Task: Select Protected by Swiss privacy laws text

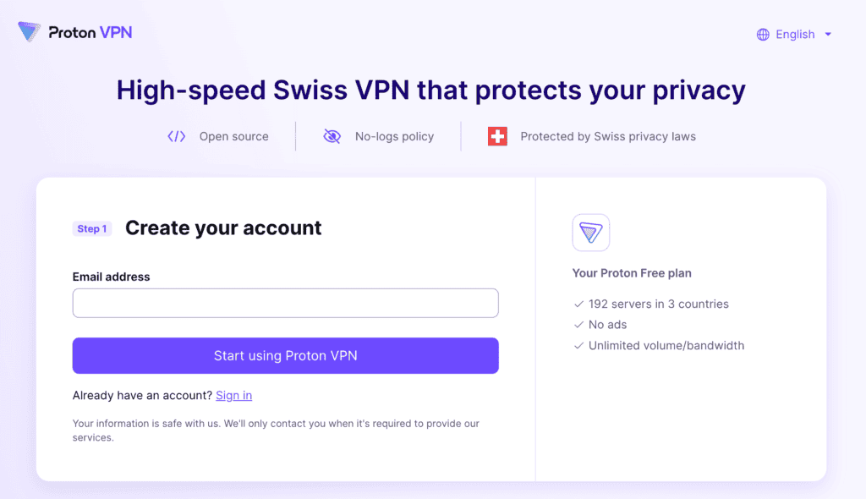Action: [x=608, y=136]
